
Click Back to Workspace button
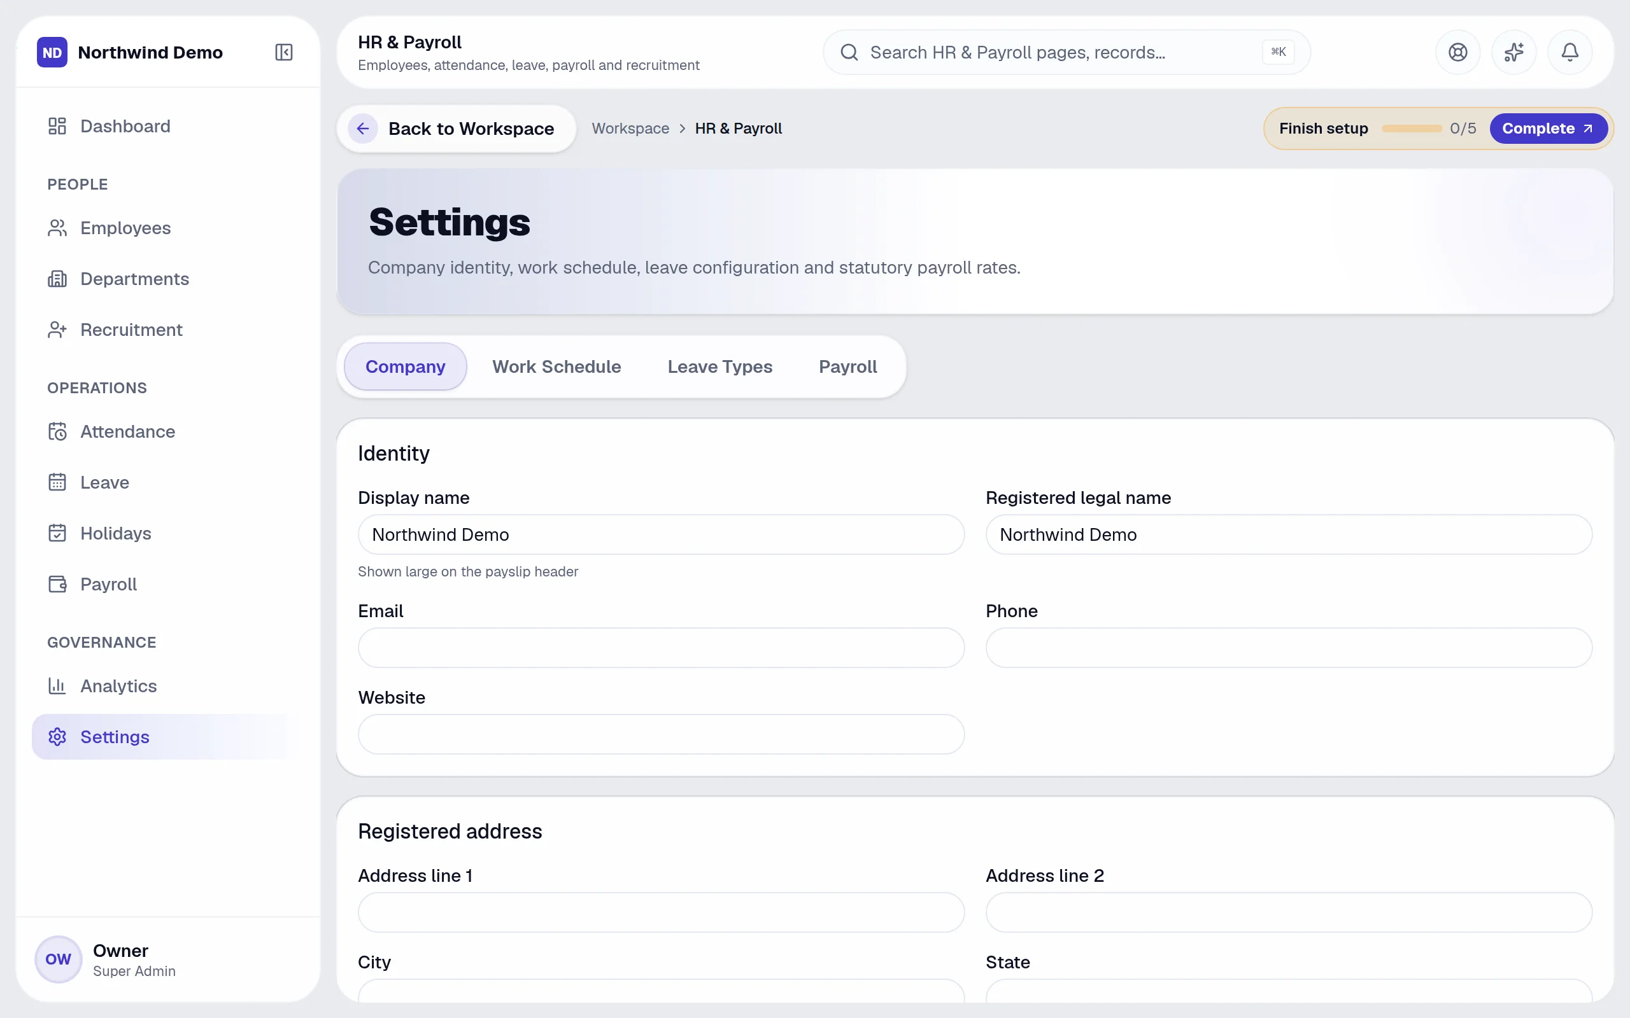(456, 129)
